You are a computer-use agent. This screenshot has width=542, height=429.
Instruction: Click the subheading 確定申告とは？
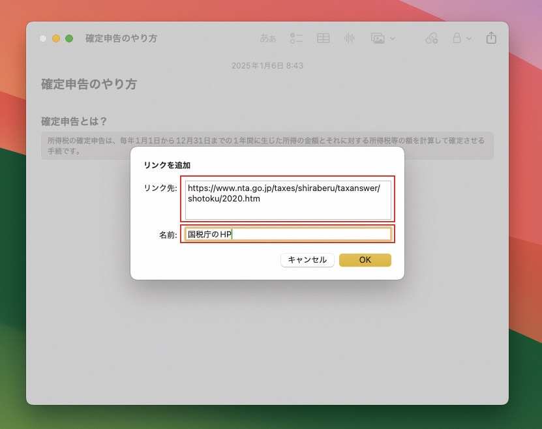[x=74, y=121]
